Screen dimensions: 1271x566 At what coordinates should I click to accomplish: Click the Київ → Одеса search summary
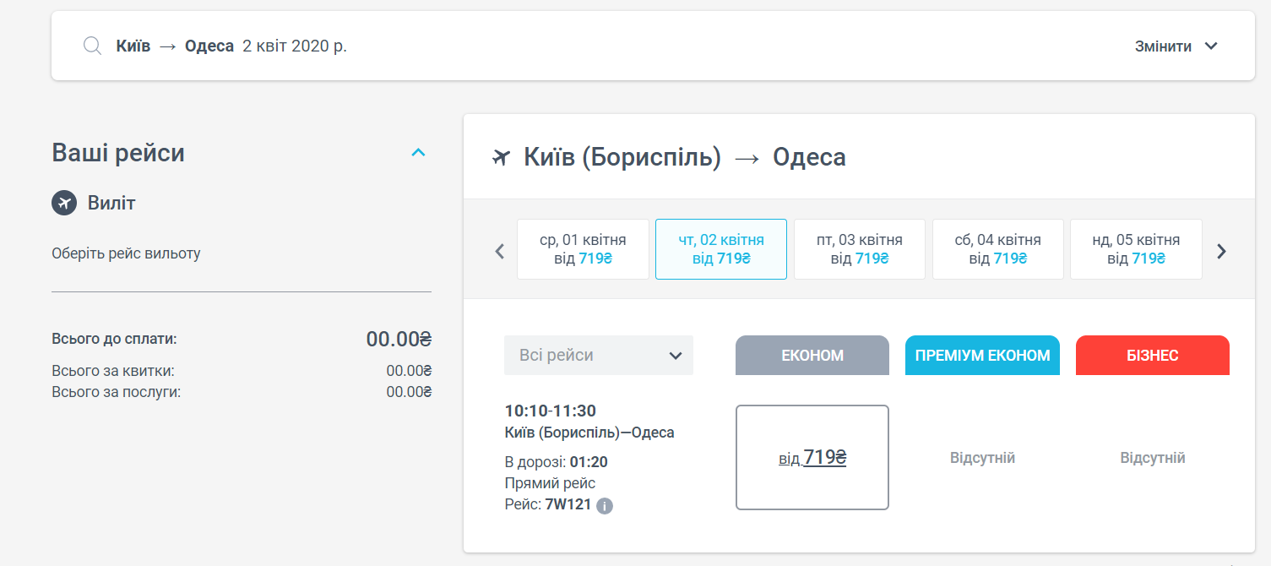coord(231,46)
